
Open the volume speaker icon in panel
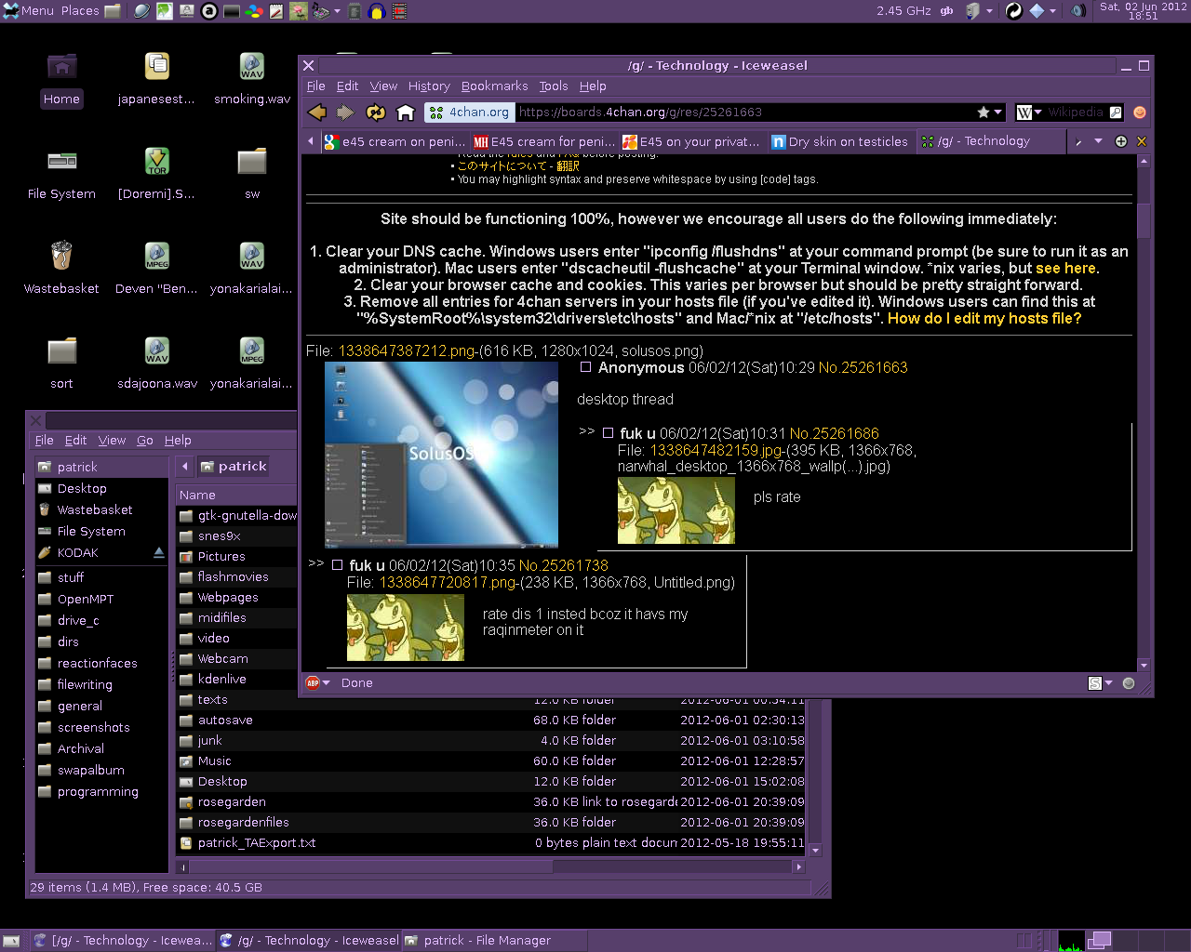pos(1078,11)
